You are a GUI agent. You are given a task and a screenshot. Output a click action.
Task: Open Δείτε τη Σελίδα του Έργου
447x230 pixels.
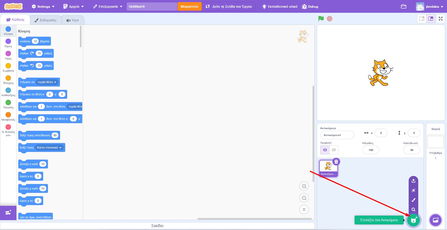coord(229,6)
